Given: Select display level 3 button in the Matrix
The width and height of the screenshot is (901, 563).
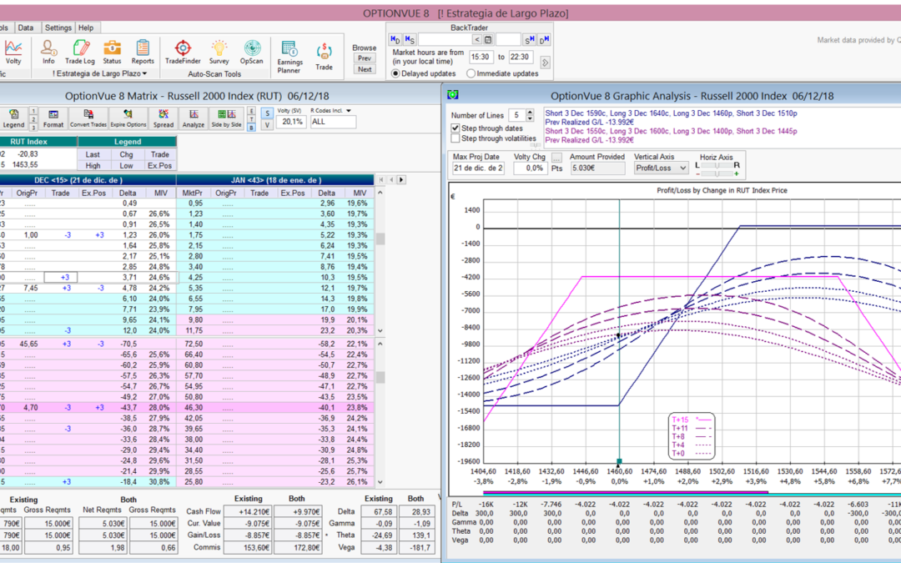Looking at the screenshot, I should [x=34, y=128].
